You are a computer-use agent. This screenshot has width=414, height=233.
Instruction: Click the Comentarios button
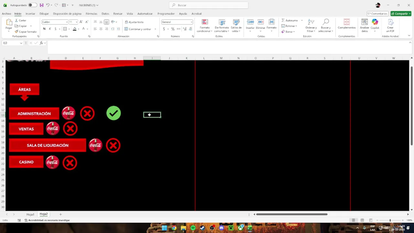tap(377, 14)
